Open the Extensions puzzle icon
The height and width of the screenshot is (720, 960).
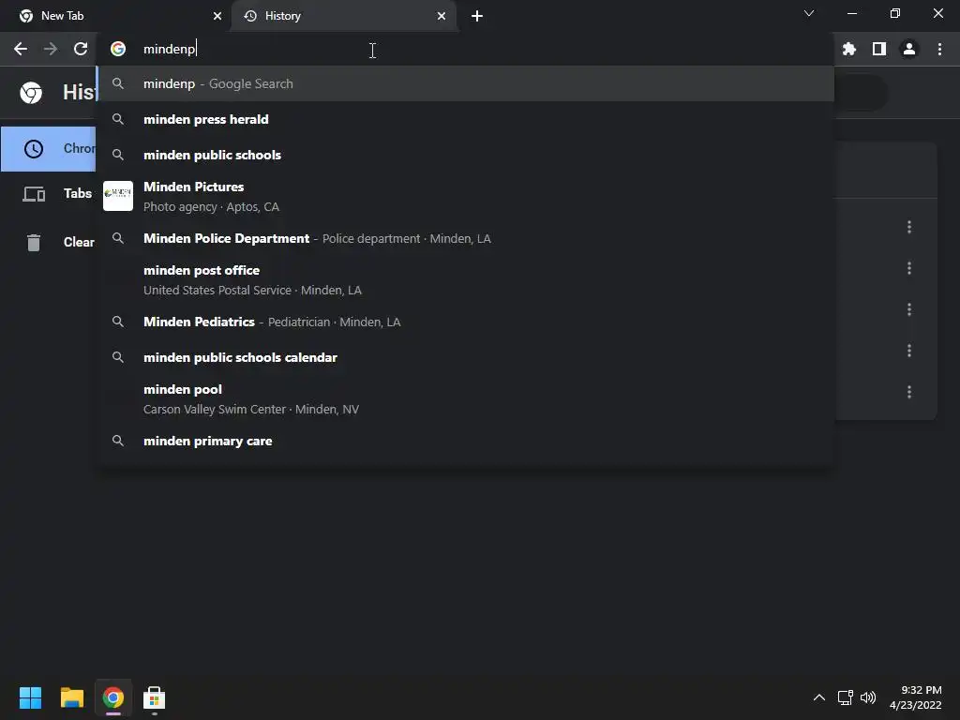(x=848, y=49)
